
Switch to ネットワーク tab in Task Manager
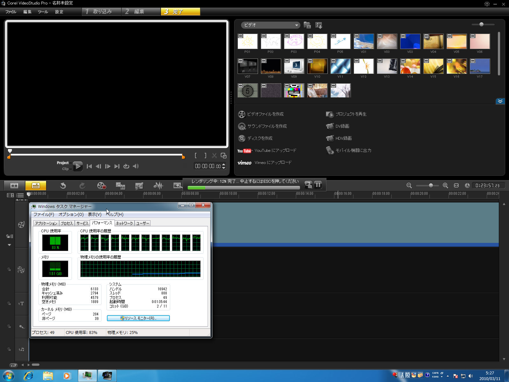pyautogui.click(x=124, y=223)
